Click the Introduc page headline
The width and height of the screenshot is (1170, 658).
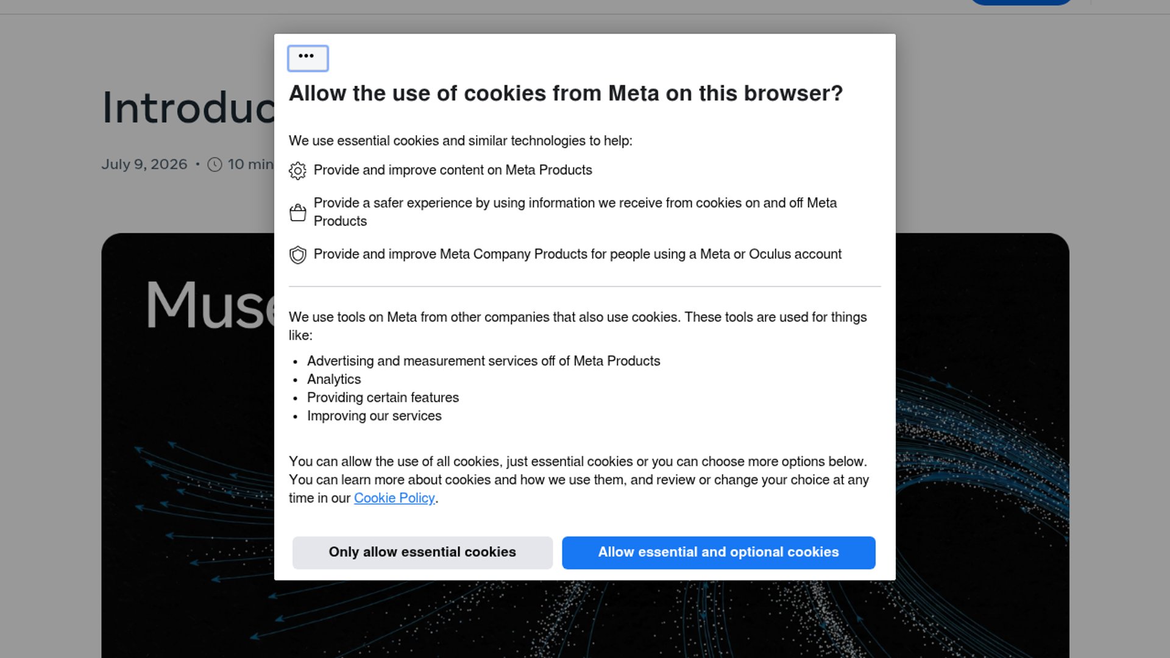[188, 108]
